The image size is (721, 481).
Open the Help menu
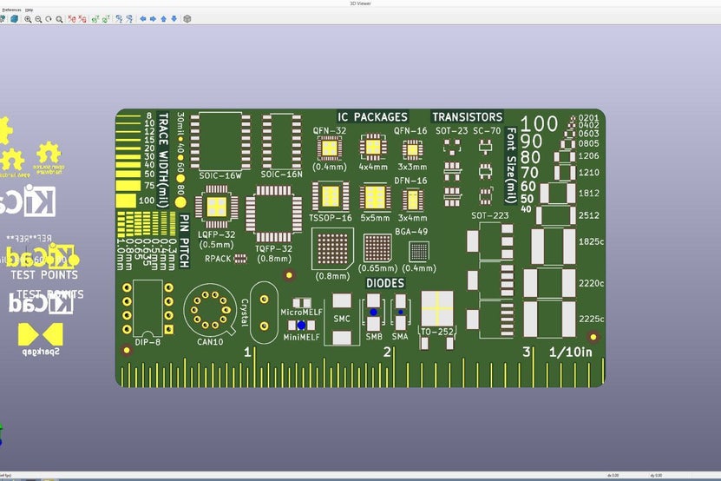click(x=29, y=10)
